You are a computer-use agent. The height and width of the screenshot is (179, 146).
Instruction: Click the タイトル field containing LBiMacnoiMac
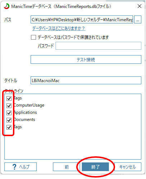pyautogui.click(x=86, y=80)
